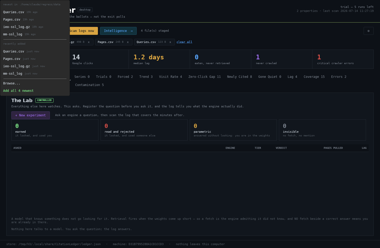This screenshot has height=248, width=380.
Task: Pick ieo-ssl_log.gz from newest list (19h ago)
Action: tap(35, 27)
